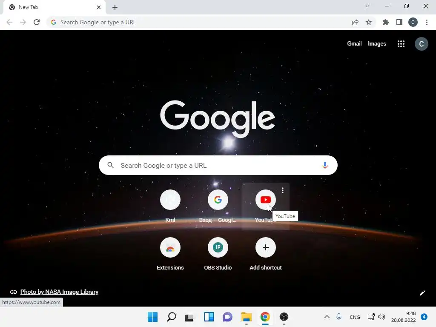Viewport: 436px width, 327px height.
Task: Open a new tab with the plus button
Action: coord(115,7)
